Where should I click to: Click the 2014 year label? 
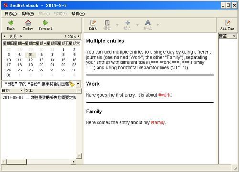[72, 37]
